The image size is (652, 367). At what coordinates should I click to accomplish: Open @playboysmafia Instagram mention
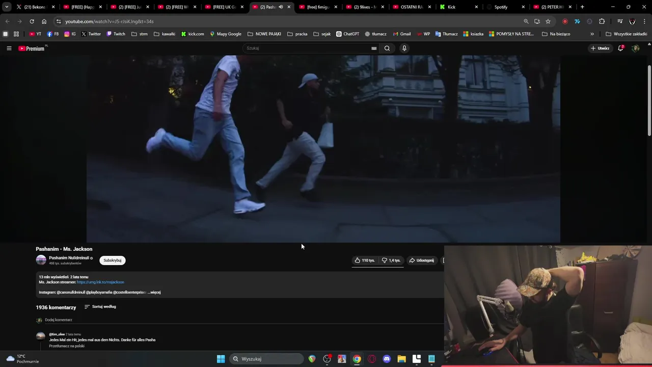tap(99, 293)
